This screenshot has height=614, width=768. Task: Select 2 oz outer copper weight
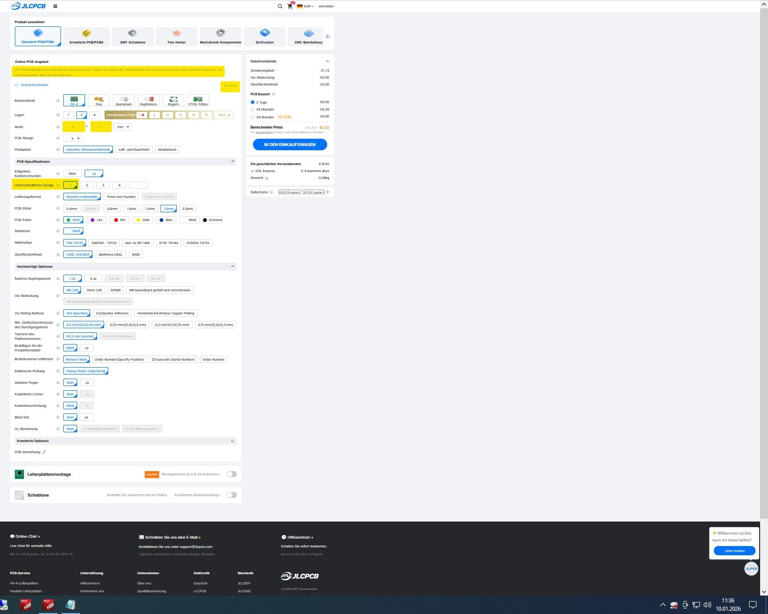pos(93,279)
